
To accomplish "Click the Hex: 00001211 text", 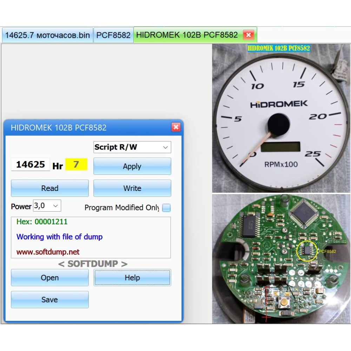I will (42, 221).
